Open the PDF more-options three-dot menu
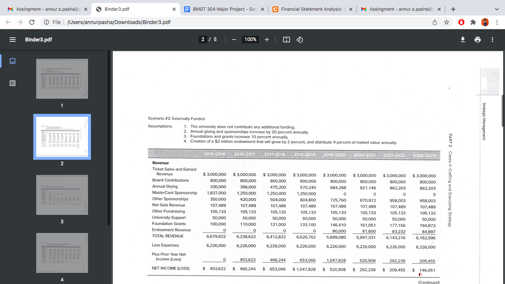 [x=492, y=40]
